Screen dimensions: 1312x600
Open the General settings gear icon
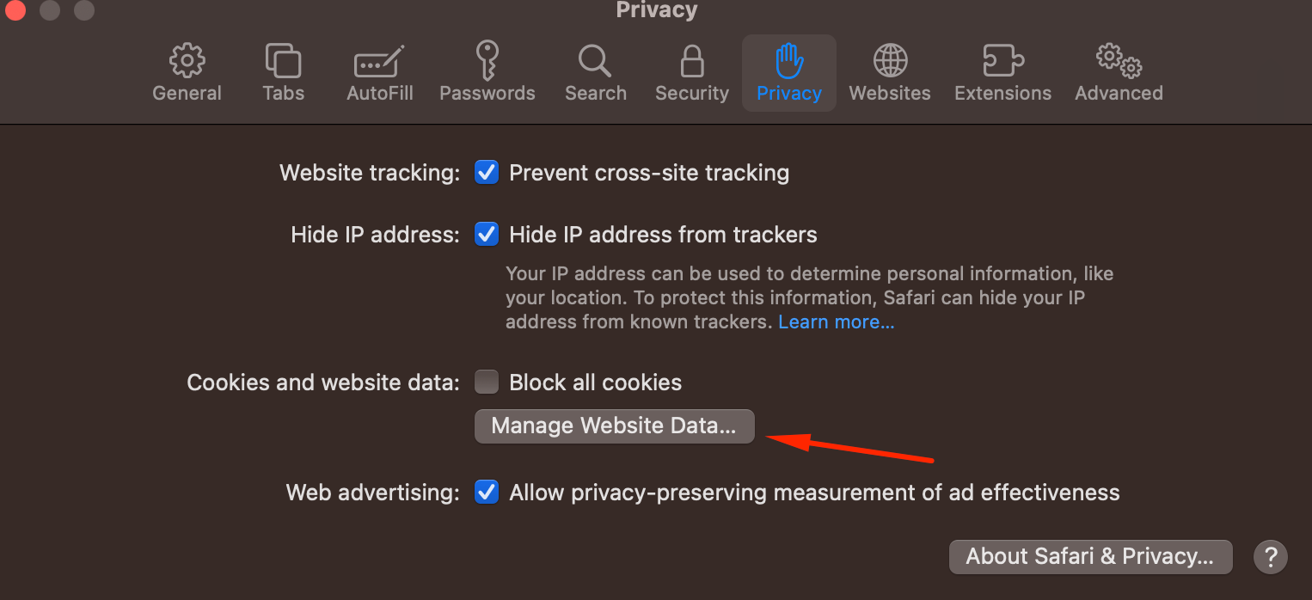(187, 61)
